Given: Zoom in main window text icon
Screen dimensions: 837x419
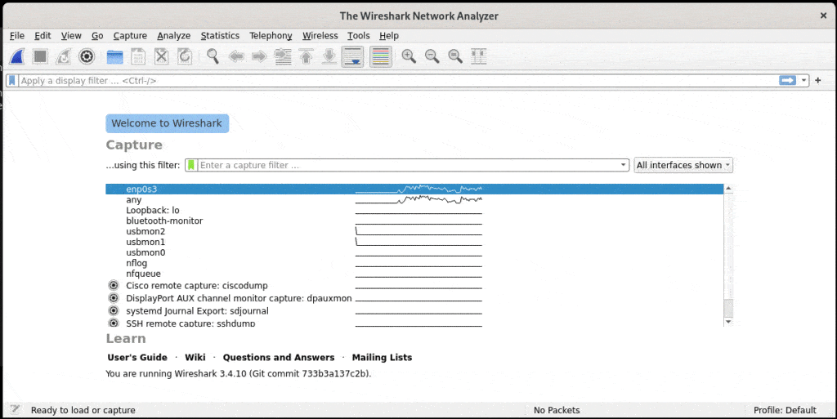Looking at the screenshot, I should click(x=409, y=56).
